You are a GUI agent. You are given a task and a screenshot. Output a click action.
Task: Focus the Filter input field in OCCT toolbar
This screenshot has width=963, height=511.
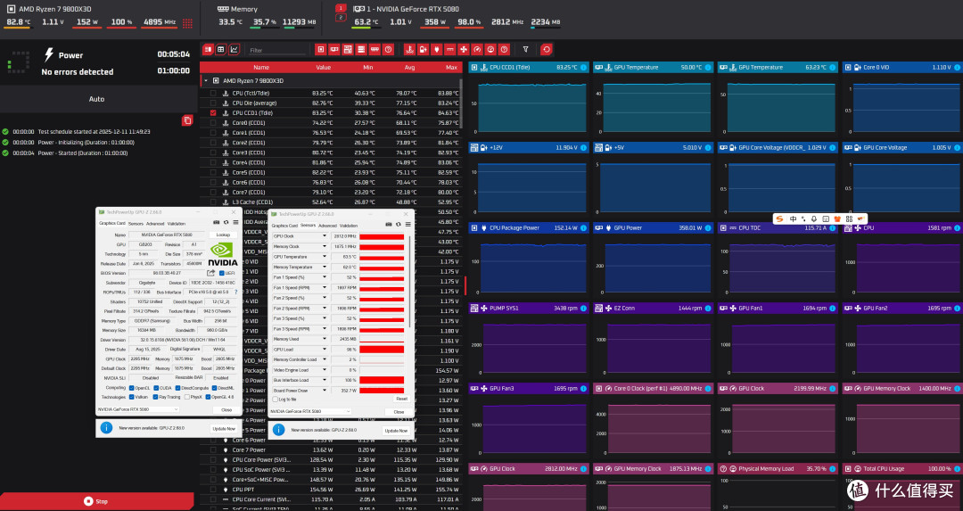coord(276,50)
